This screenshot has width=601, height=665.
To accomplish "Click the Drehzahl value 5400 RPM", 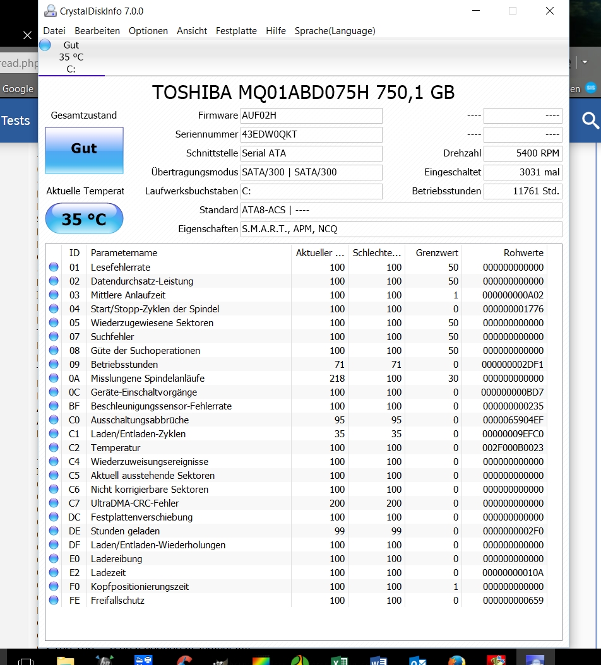I will tap(523, 153).
